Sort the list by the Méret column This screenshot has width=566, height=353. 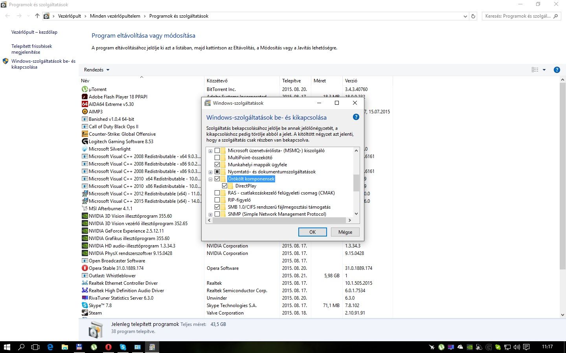(x=327, y=81)
